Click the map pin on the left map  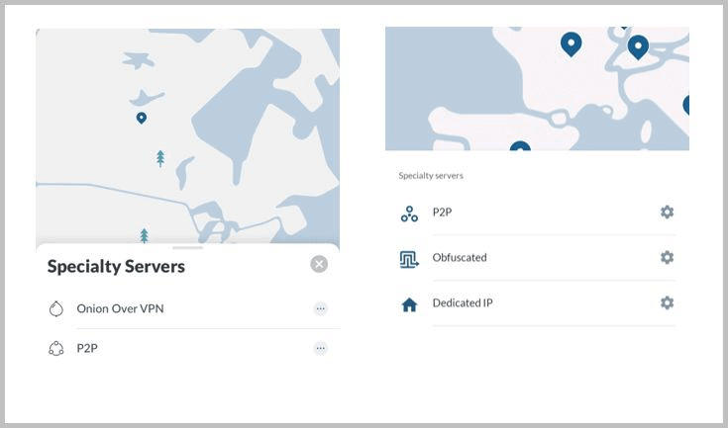(142, 118)
